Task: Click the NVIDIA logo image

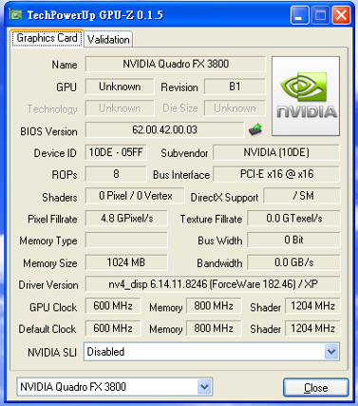Action: 306,96
